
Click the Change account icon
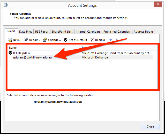[x=45, y=40]
